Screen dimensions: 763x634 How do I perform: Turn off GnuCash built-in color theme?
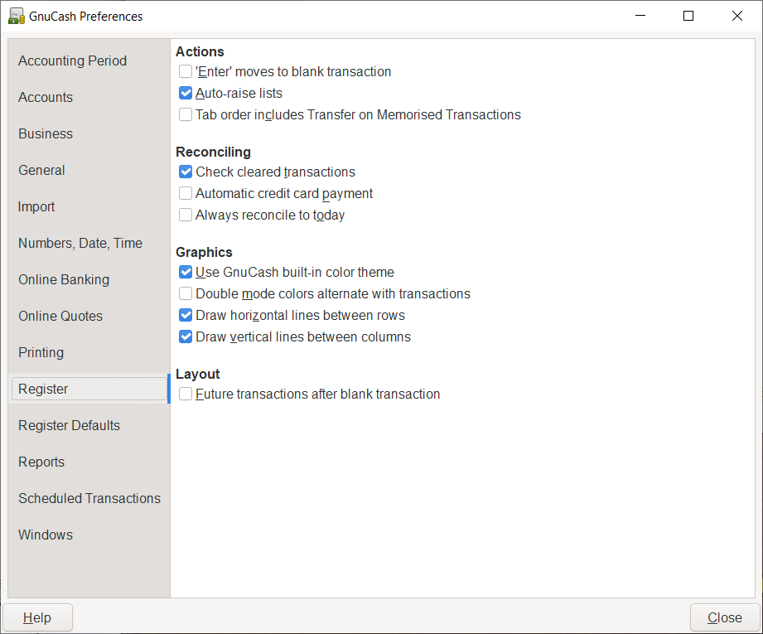[186, 273]
